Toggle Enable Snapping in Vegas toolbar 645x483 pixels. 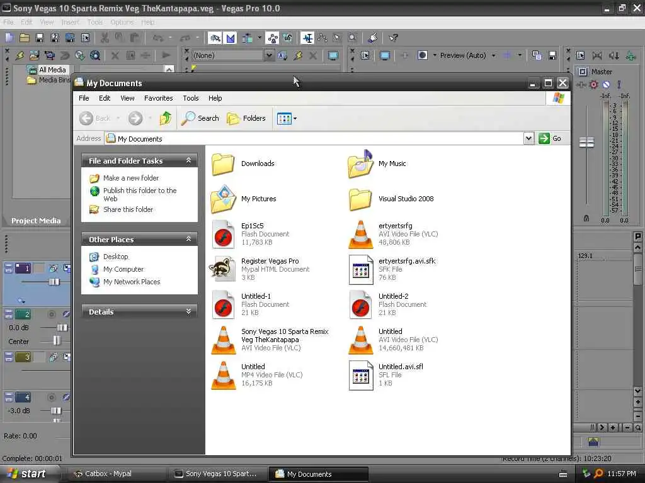[215, 38]
